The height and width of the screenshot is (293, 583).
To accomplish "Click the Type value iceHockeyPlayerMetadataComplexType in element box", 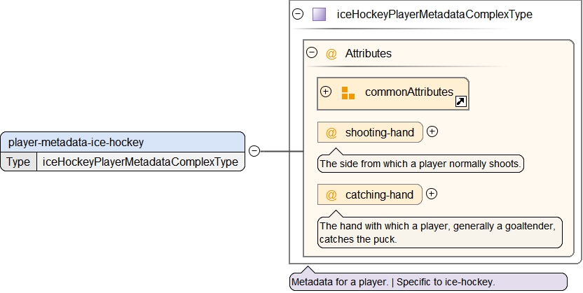I will click(140, 162).
